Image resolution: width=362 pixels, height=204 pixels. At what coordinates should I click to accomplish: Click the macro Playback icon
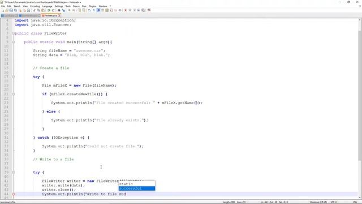point(135,10)
